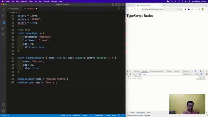Toggle DevTools device toolbar
This screenshot has width=208, height=117.
(130, 71)
